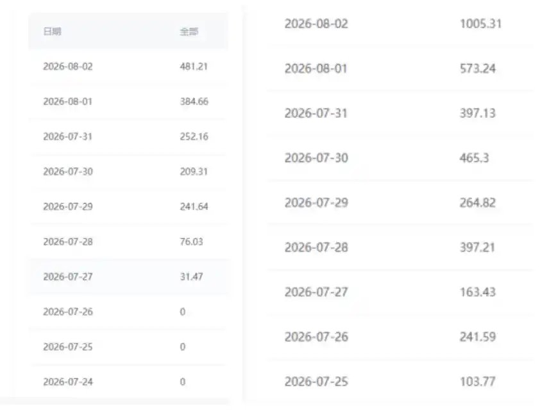Click the value 103.77
The width and height of the screenshot is (549, 418).
pyautogui.click(x=478, y=382)
